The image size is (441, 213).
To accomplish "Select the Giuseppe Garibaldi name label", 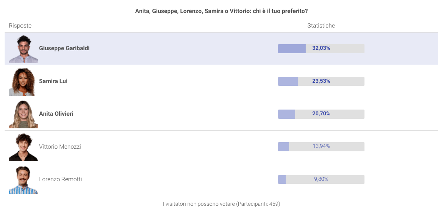I will pyautogui.click(x=64, y=48).
